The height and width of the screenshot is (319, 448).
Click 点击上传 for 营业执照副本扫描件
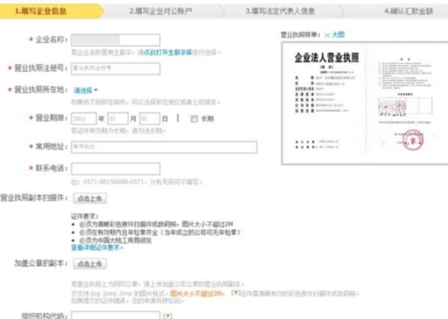point(90,198)
